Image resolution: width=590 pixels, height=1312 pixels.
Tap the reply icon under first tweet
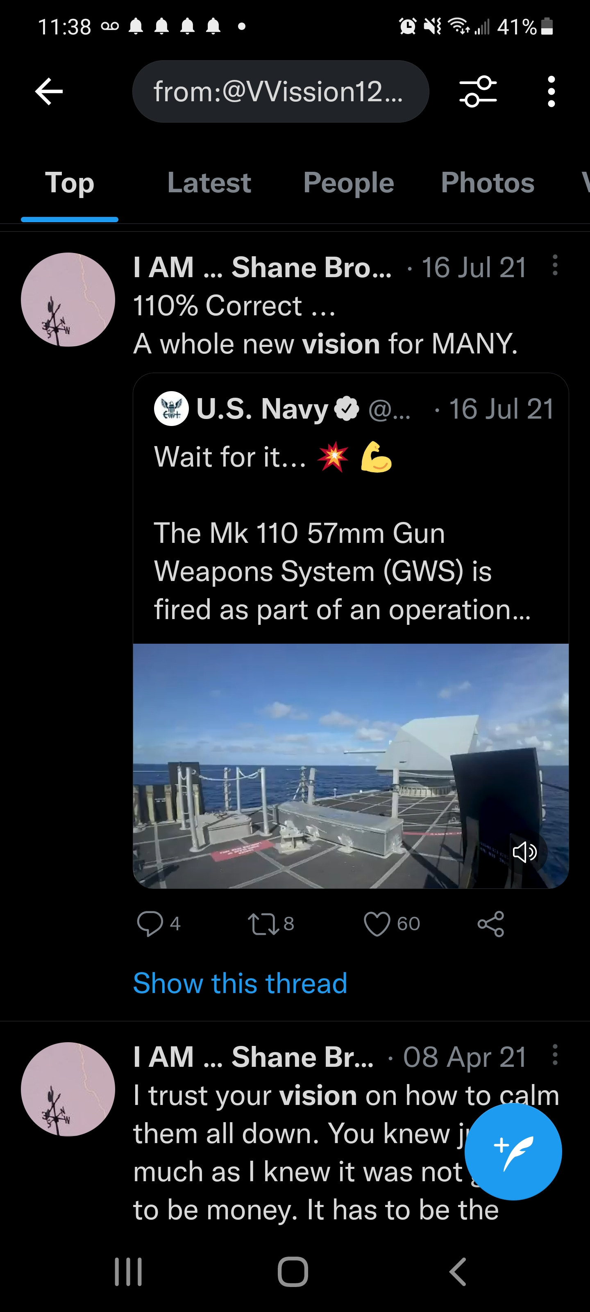click(150, 924)
